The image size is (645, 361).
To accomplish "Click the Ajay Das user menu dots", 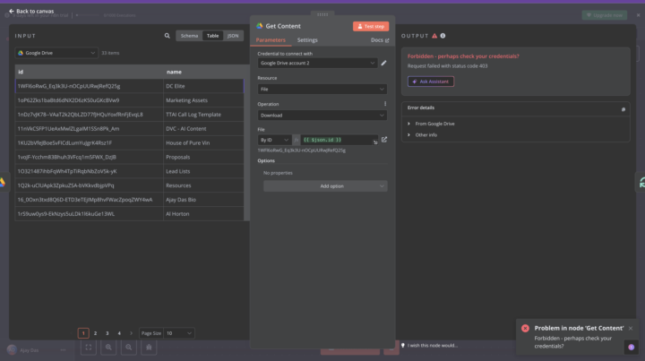I will tap(63, 350).
